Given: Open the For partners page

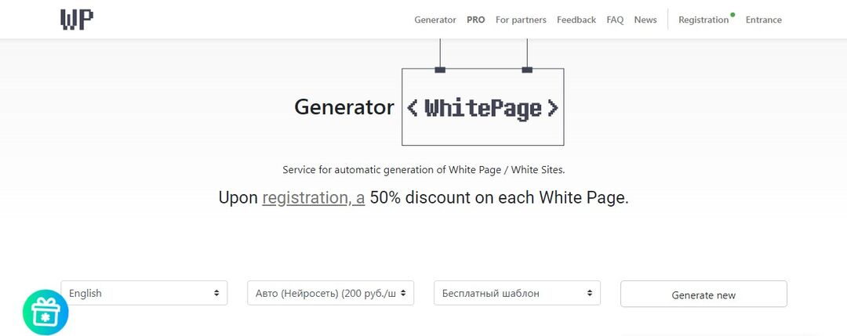Looking at the screenshot, I should tap(521, 20).
